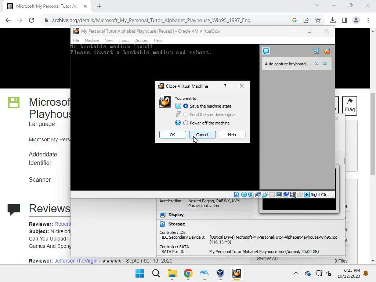Expand the Display section in VirtualBox Manager
This screenshot has height=282, width=376.
click(176, 215)
